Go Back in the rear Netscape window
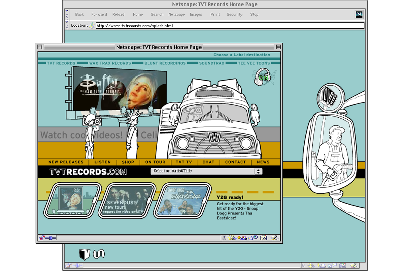 tap(79, 14)
